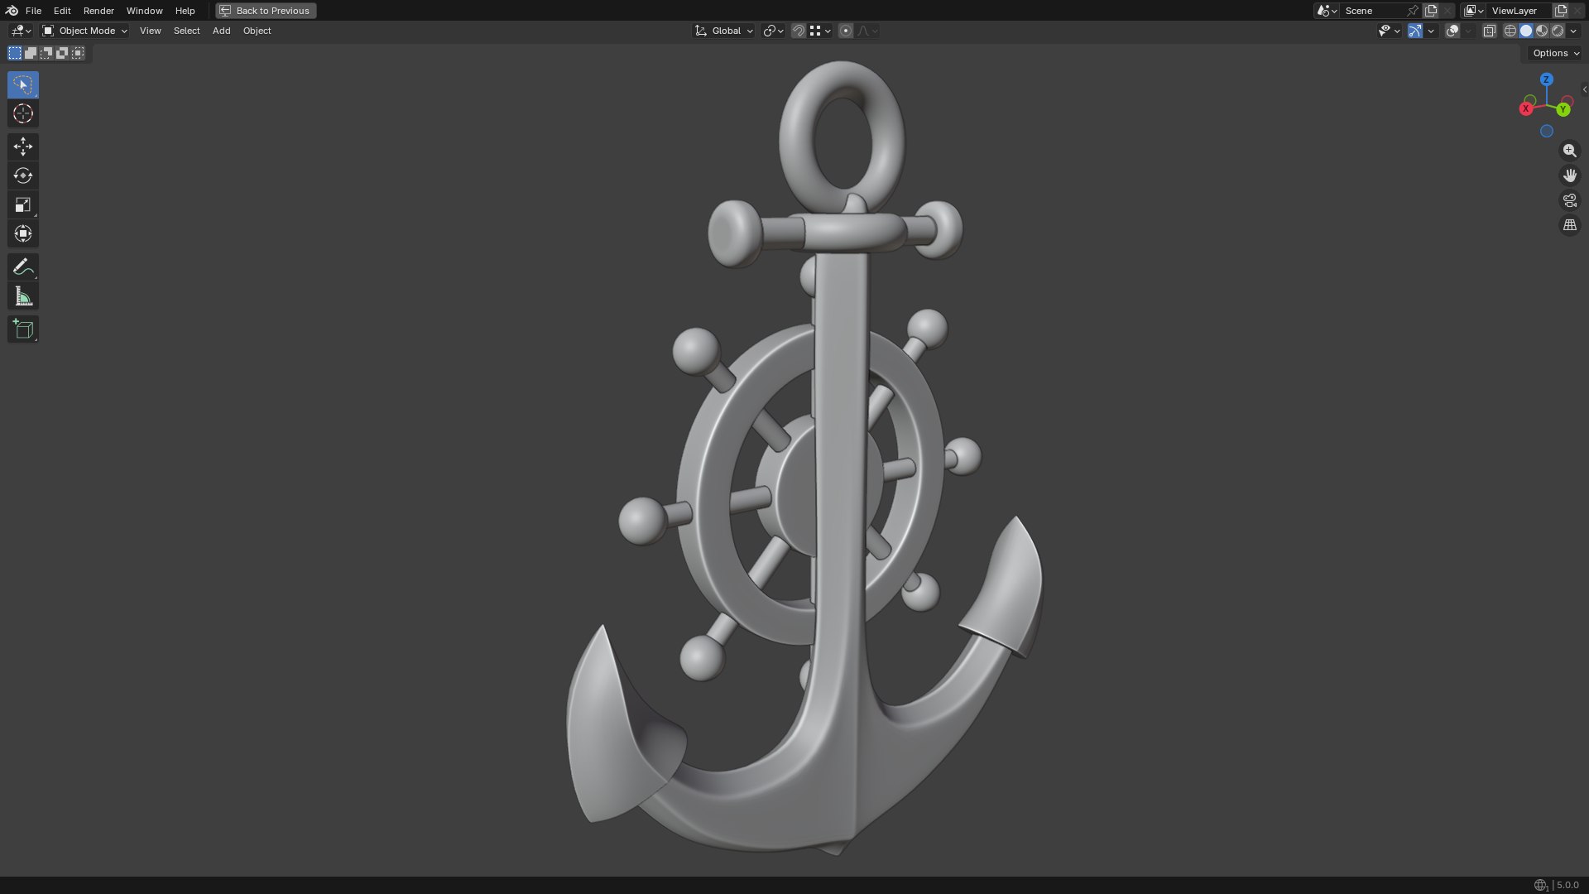Click the zoom view magnifier icon
This screenshot has height=894, width=1589.
[1569, 151]
